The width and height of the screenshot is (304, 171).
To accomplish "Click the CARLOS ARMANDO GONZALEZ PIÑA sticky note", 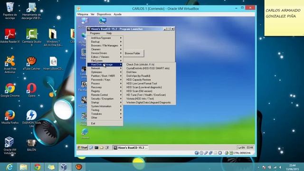I will pos(284,18).
